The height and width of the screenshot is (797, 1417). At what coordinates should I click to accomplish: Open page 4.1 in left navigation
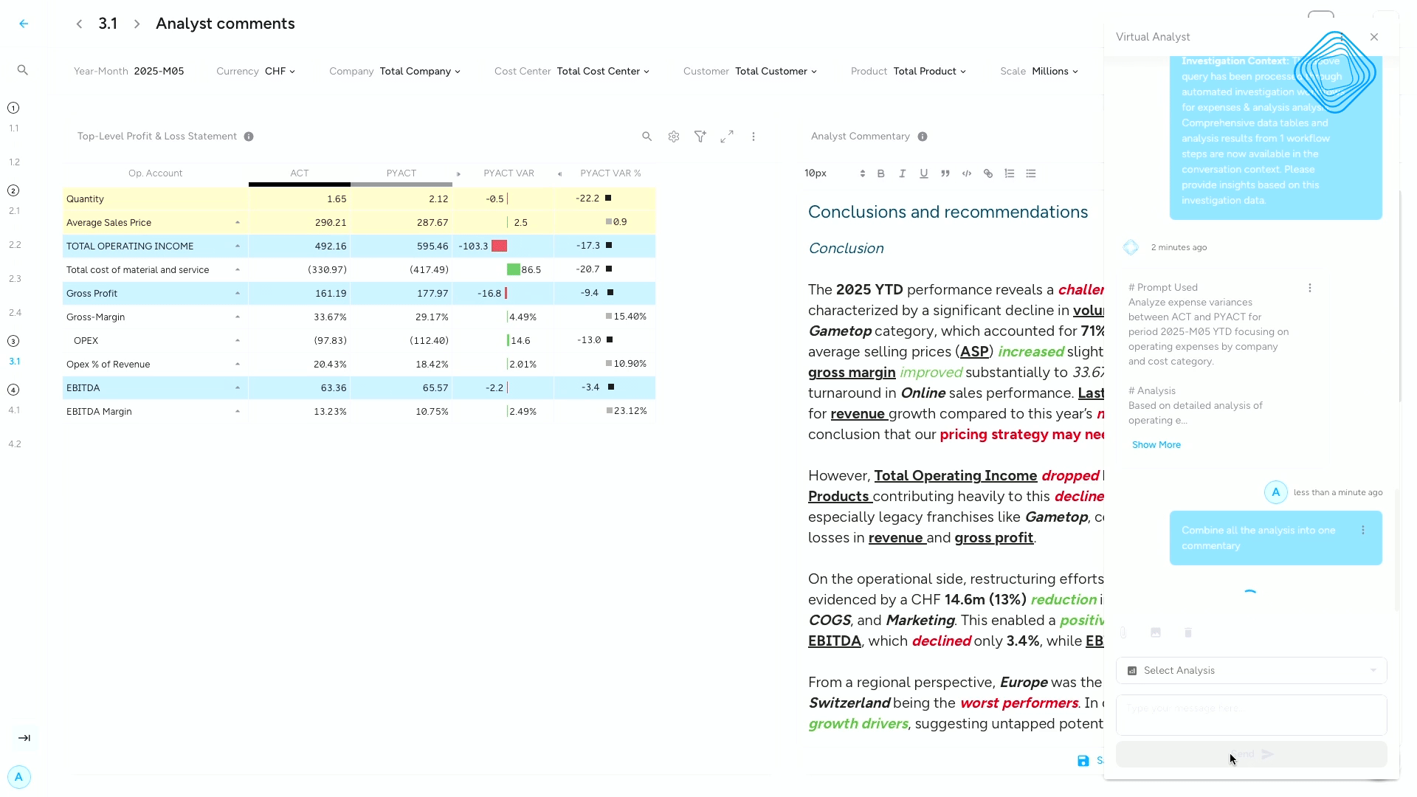pos(15,410)
